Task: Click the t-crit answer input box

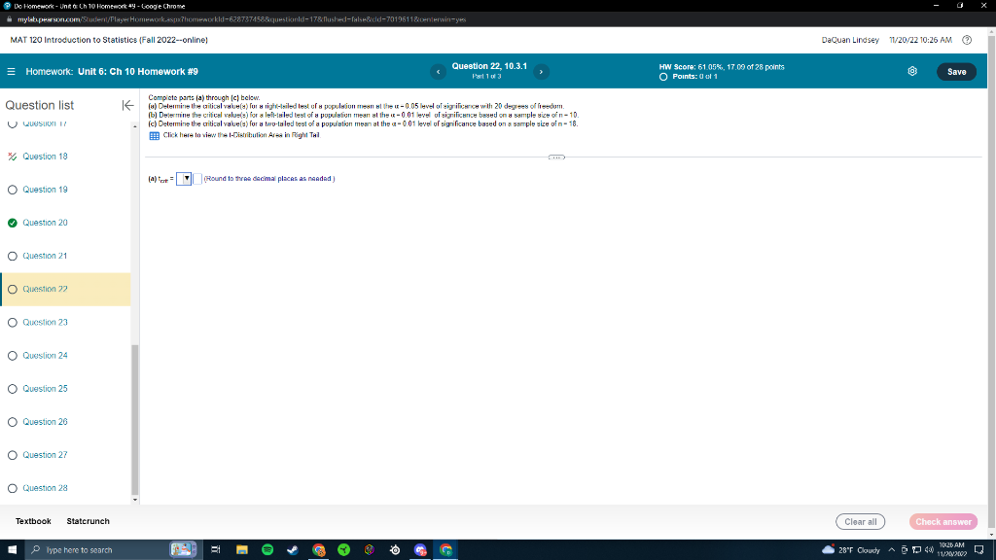Action: pyautogui.click(x=197, y=179)
